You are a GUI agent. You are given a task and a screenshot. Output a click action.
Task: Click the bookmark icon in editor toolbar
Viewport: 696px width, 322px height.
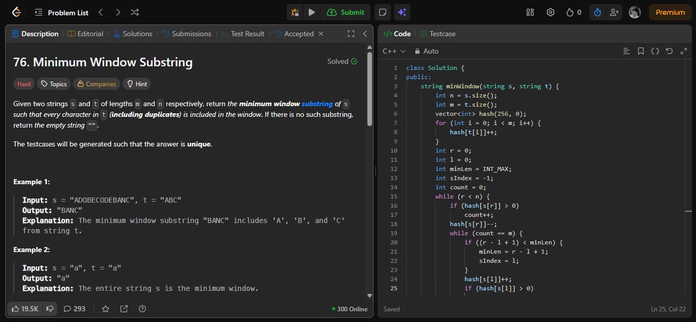click(641, 51)
